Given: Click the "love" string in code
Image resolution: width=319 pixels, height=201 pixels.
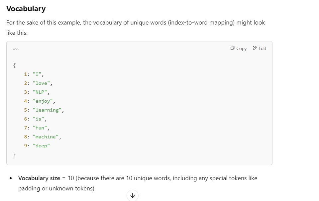Looking at the screenshot, I should pyautogui.click(x=41, y=83).
